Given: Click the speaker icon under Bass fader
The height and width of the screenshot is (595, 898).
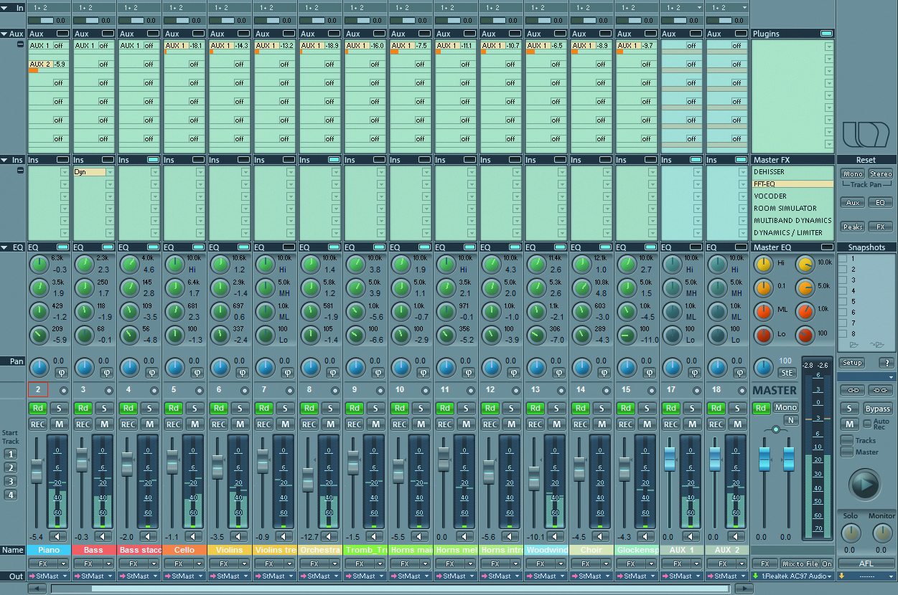Looking at the screenshot, I should pos(104,536).
